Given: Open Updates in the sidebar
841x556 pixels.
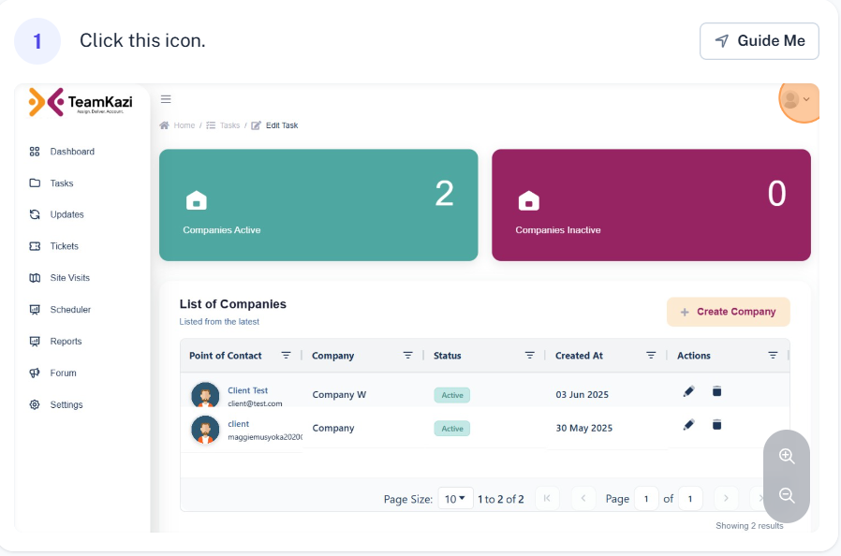Looking at the screenshot, I should tap(56, 214).
